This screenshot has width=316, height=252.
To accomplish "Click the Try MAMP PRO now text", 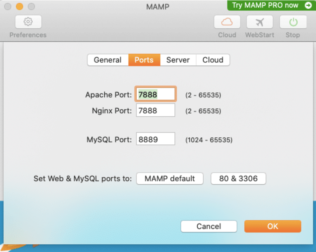I will click(x=265, y=5).
